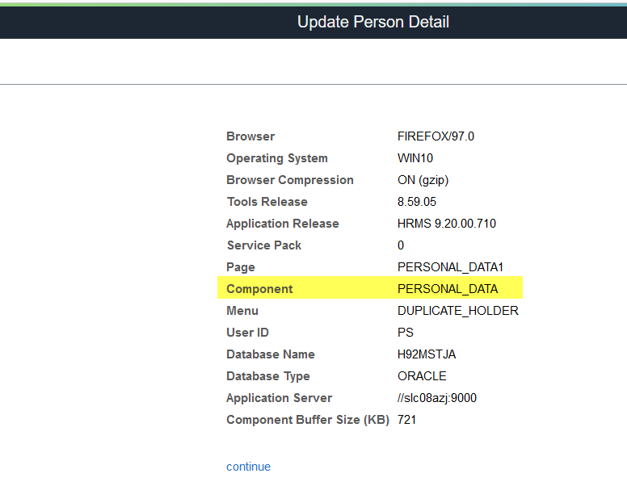
Task: Select the Browser Compression label
Action: coord(289,180)
